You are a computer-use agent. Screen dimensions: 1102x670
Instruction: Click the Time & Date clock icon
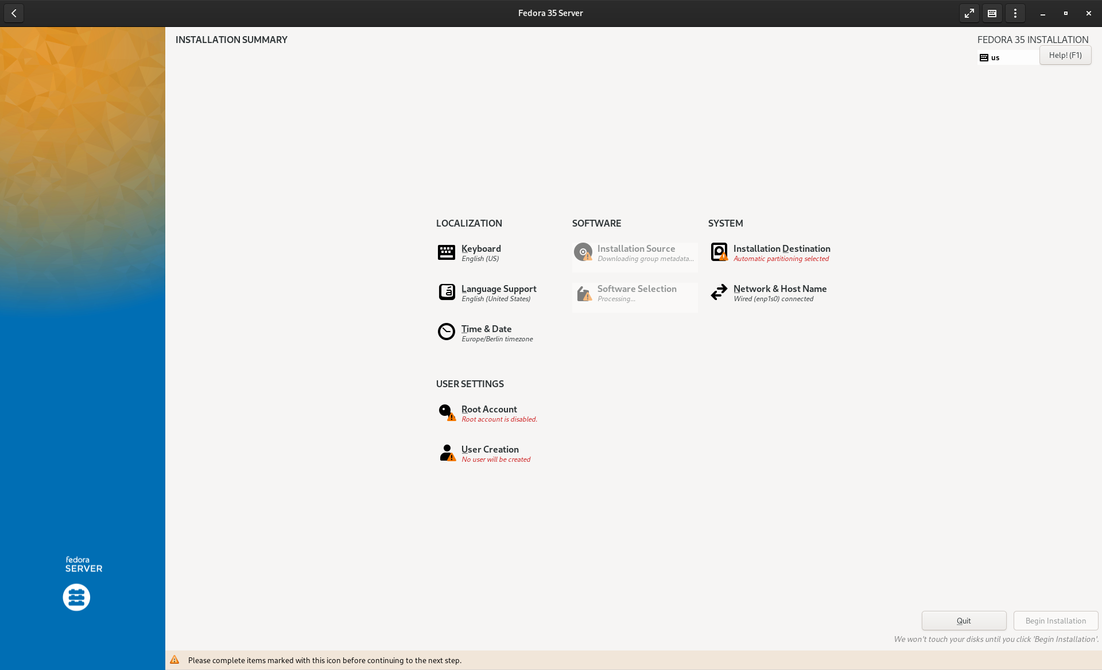click(x=446, y=332)
